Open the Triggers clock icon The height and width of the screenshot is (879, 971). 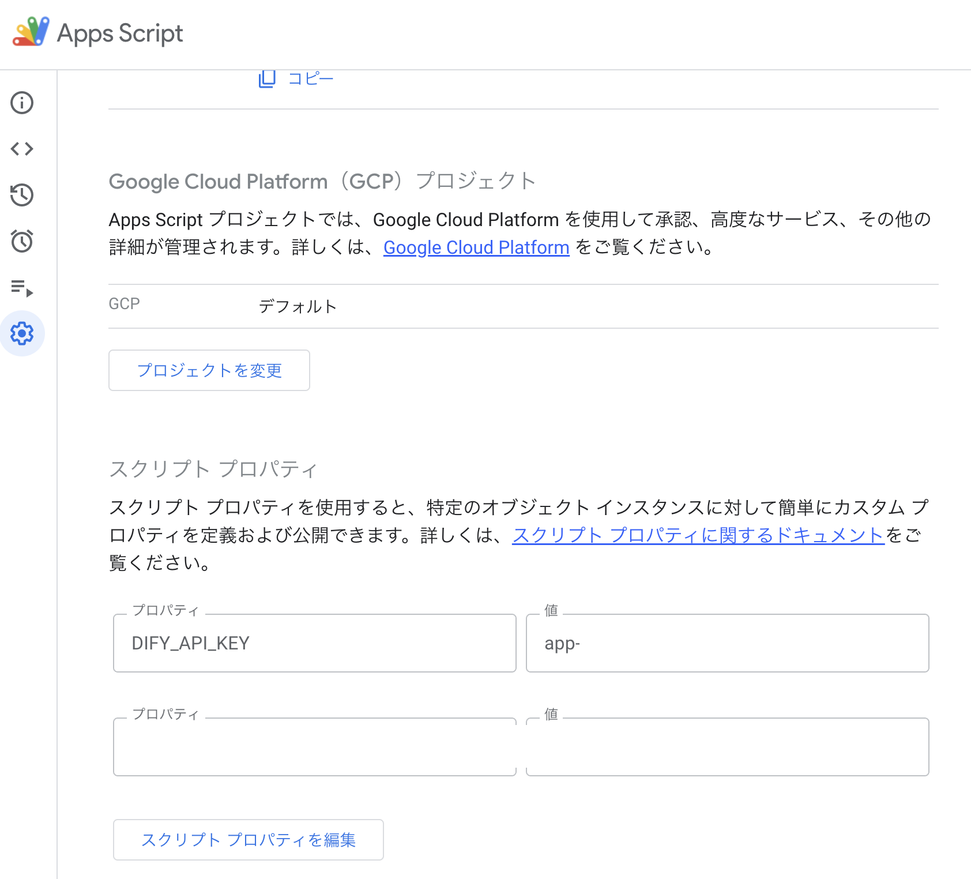(x=22, y=242)
